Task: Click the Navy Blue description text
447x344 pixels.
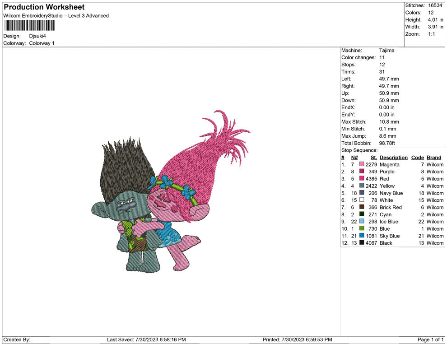Action: coord(391,193)
